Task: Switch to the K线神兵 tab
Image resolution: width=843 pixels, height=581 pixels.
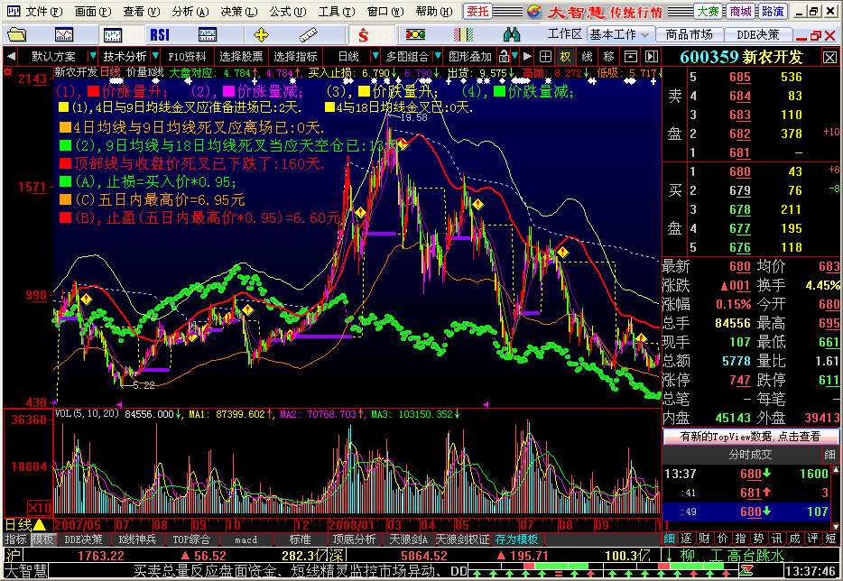Action: [137, 539]
